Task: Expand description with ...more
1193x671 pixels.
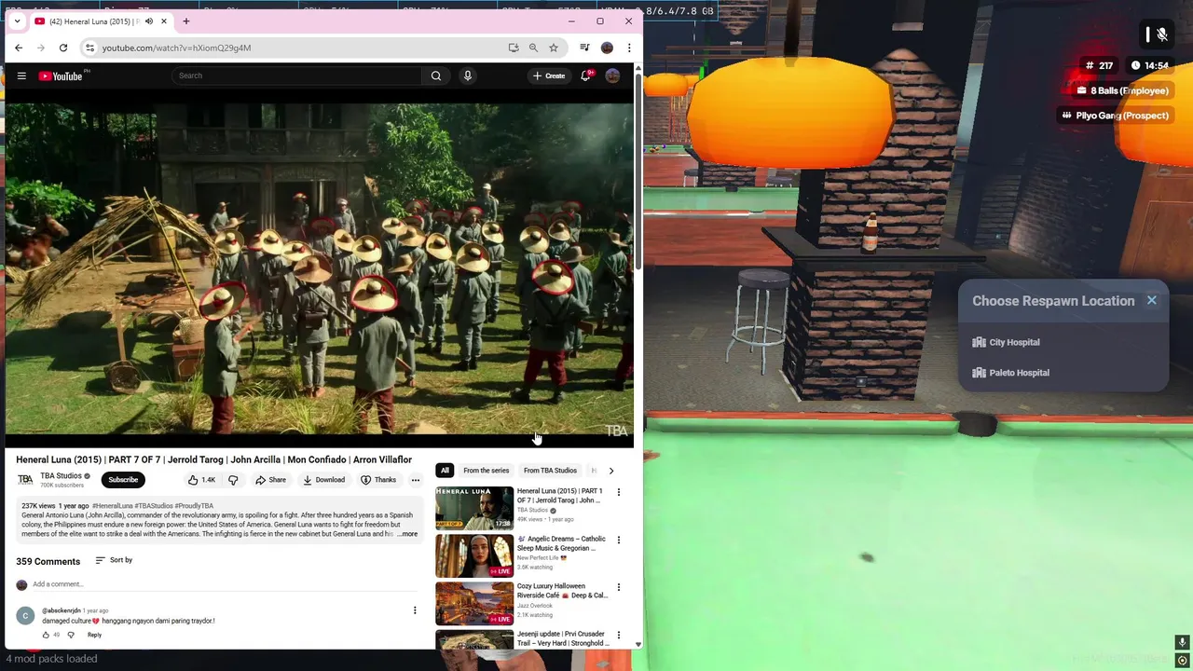Action: (x=407, y=534)
